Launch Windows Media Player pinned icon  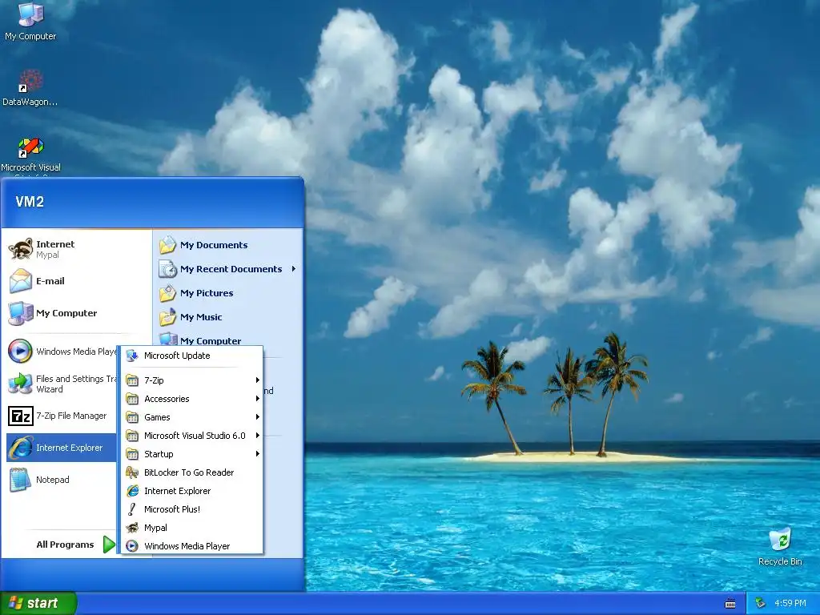21,352
